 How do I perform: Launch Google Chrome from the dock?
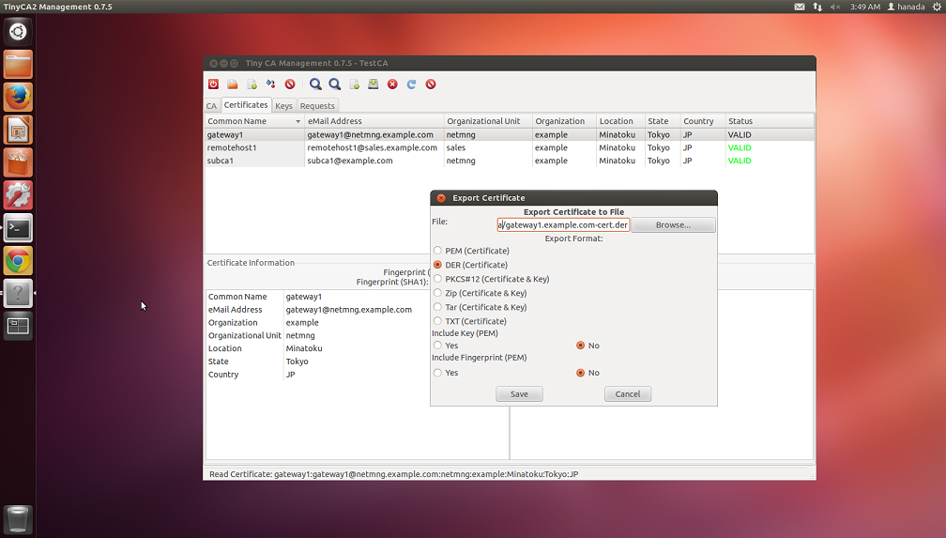coord(18,261)
